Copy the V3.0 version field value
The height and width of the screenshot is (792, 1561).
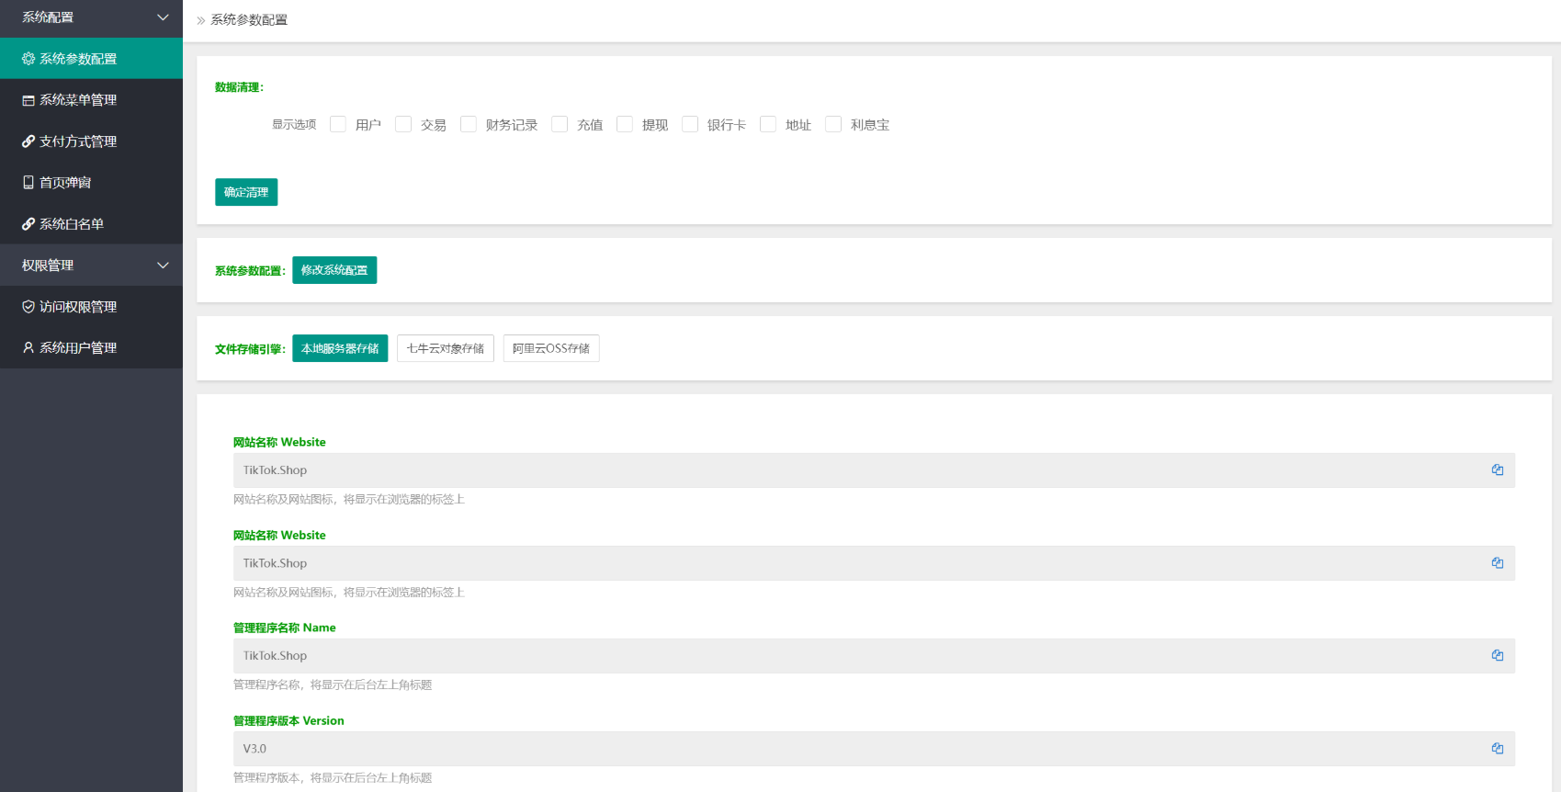point(1498,749)
